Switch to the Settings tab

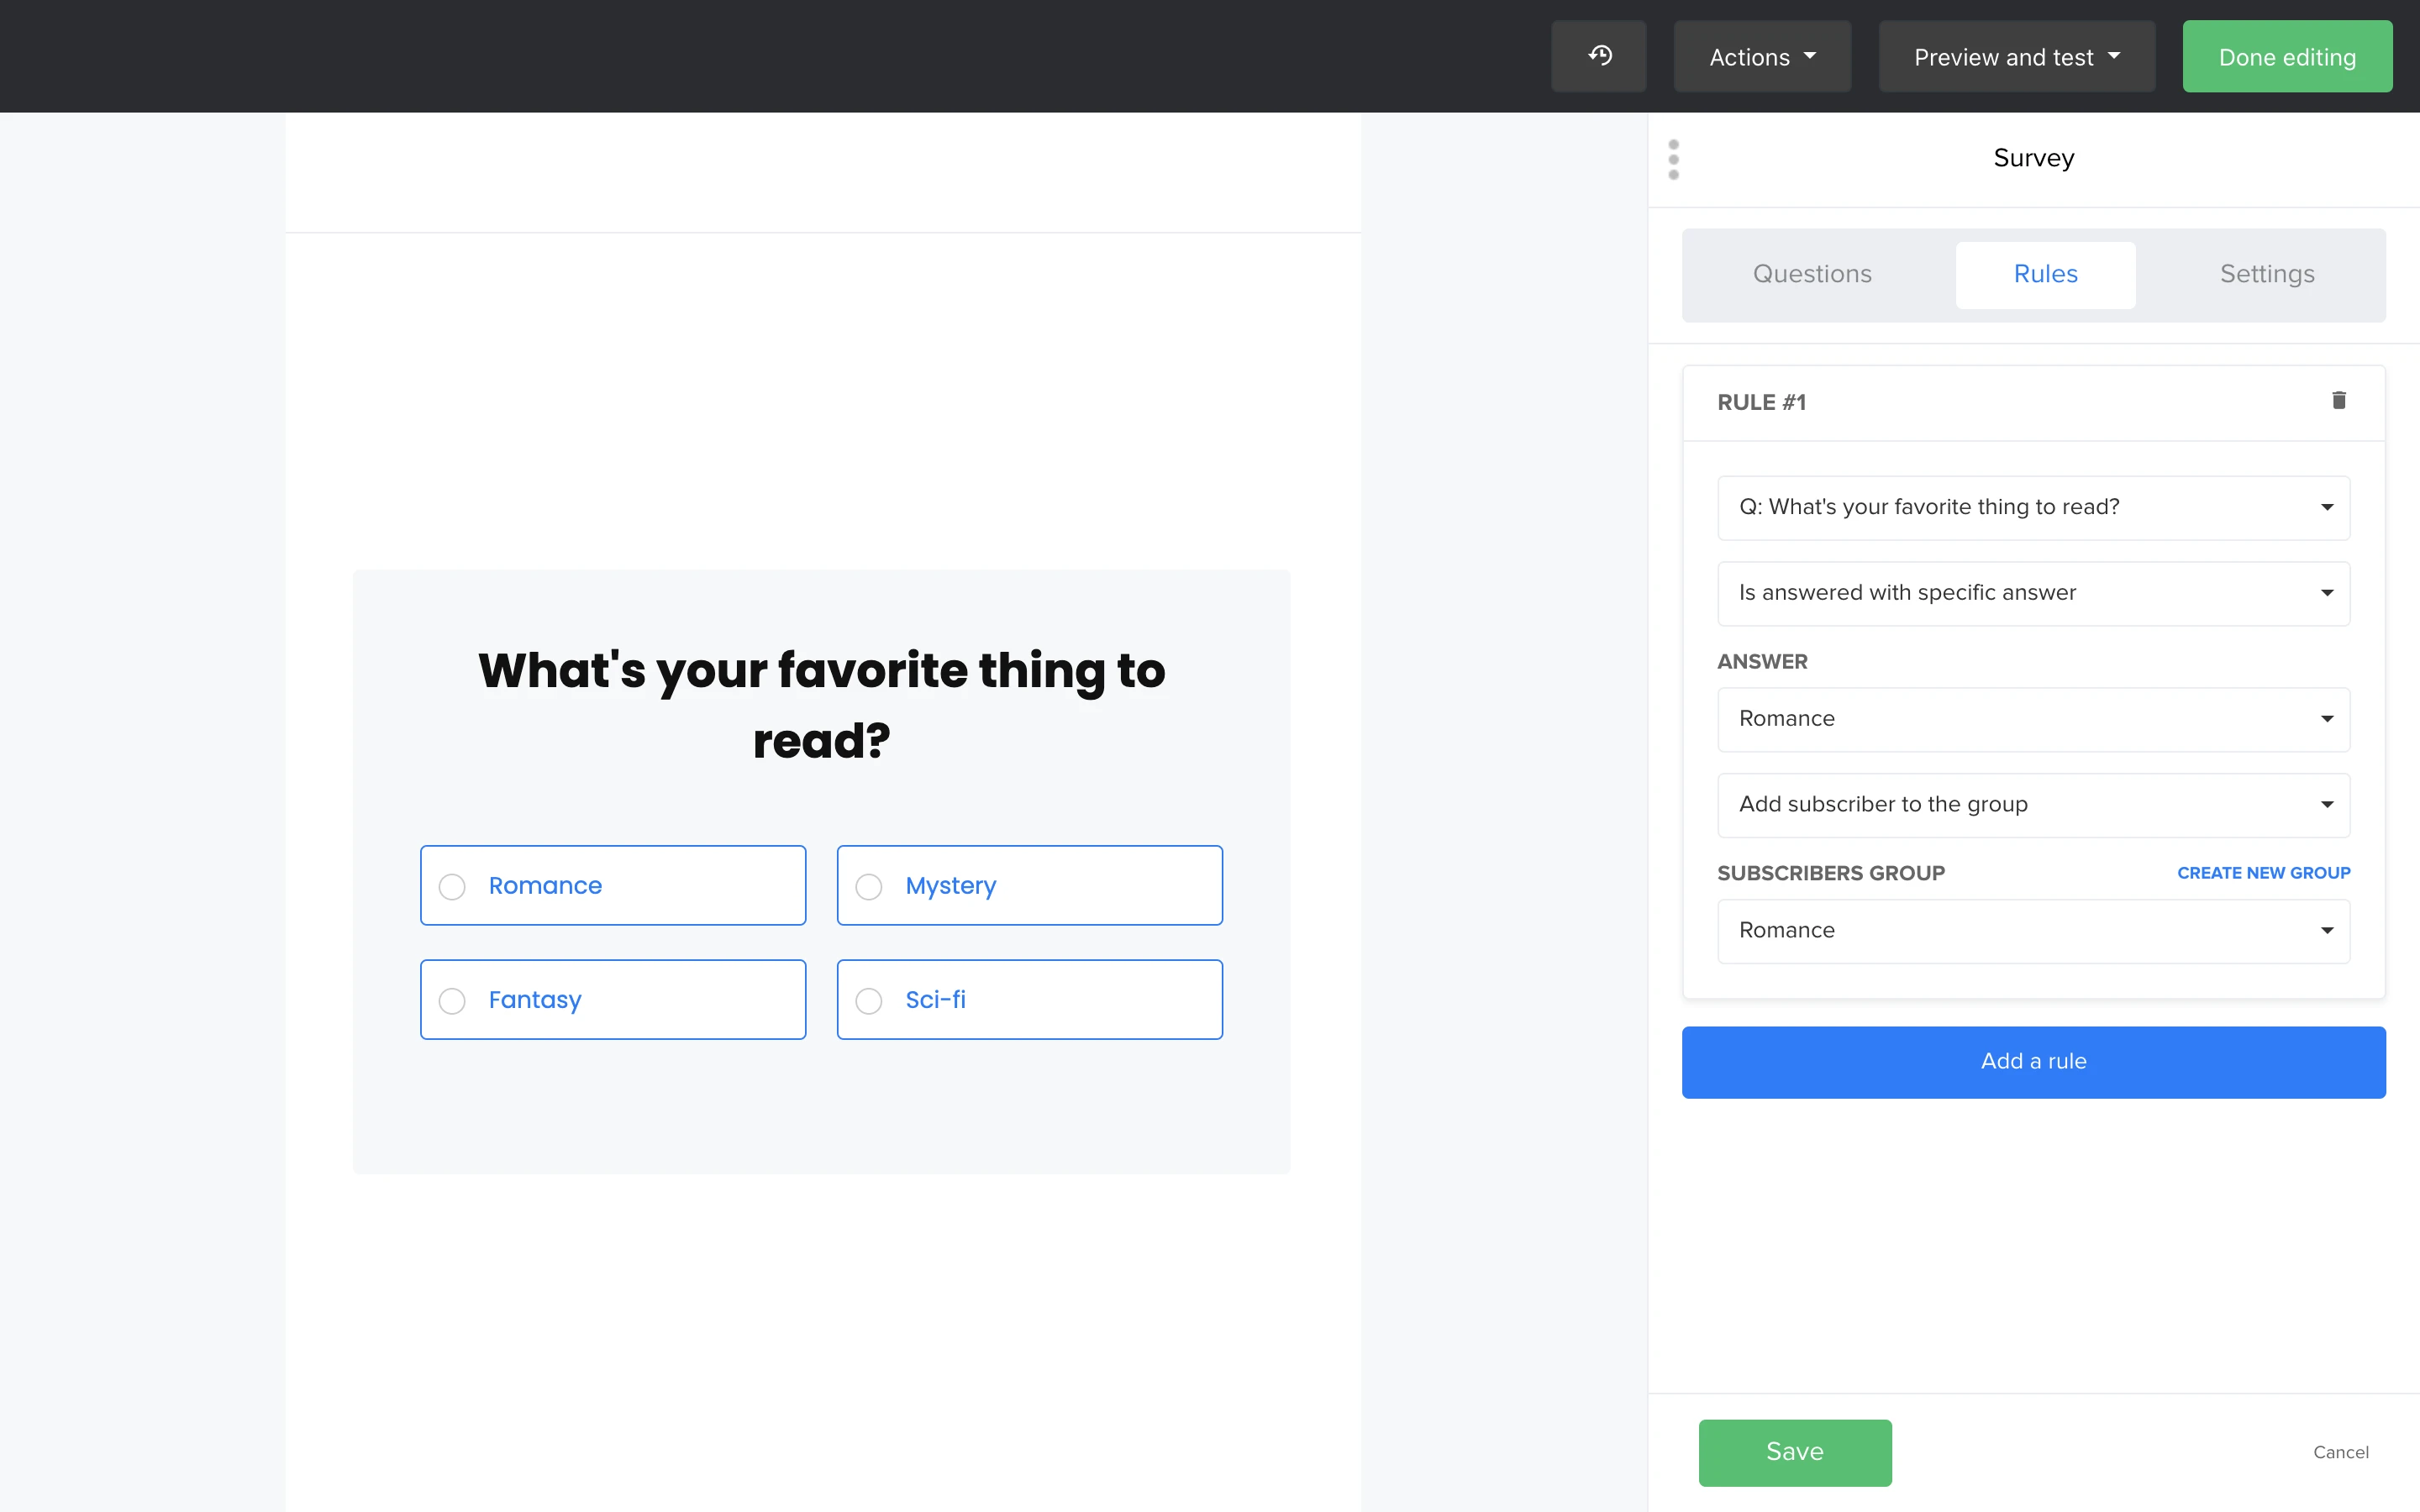pos(2267,274)
